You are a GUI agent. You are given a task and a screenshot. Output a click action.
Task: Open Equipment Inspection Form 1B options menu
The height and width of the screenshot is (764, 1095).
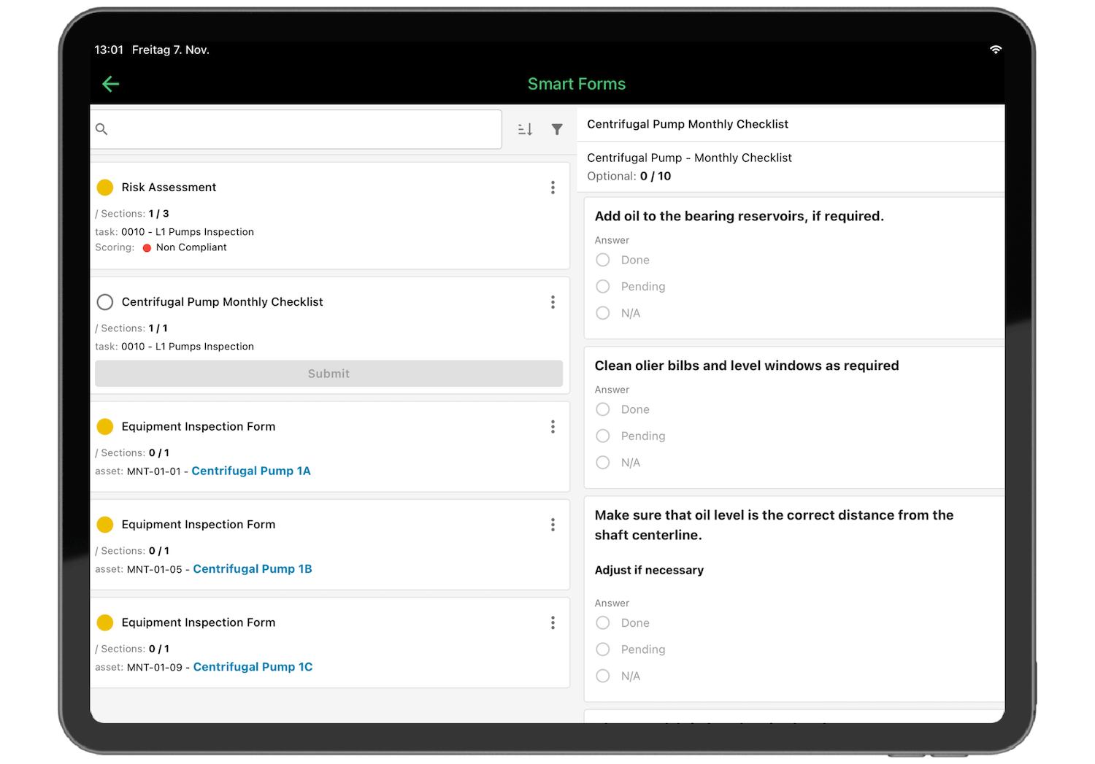point(553,525)
